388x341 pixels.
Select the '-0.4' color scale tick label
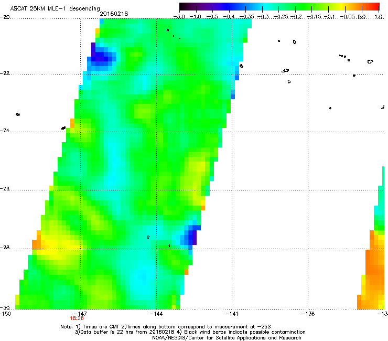229,17
